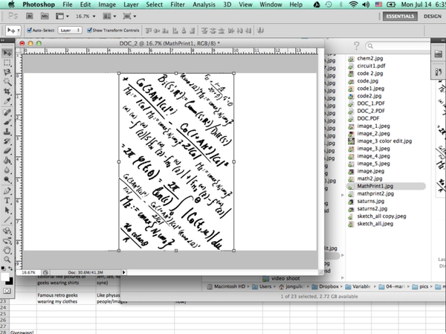The width and height of the screenshot is (446, 334).
Task: Open the Screen Mode dropdown
Action: tap(129, 16)
